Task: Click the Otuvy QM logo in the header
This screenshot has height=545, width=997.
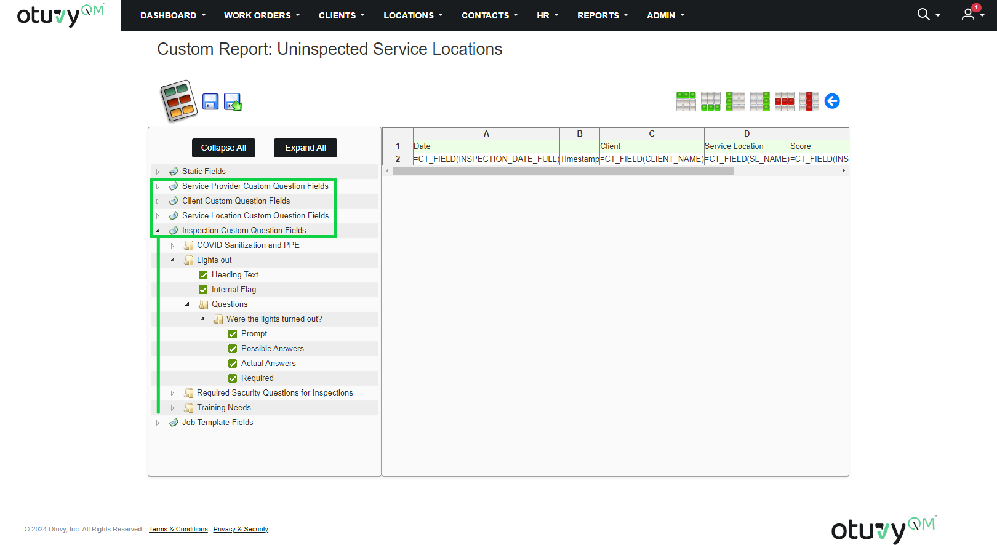Action: (x=60, y=15)
